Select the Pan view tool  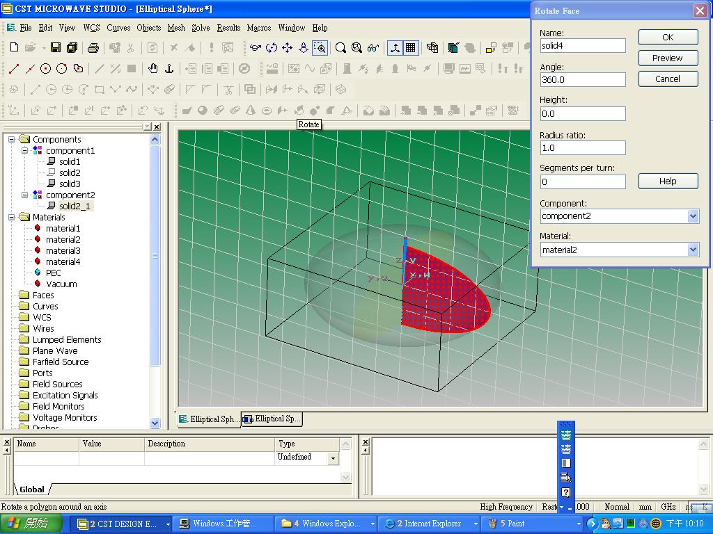pos(288,47)
